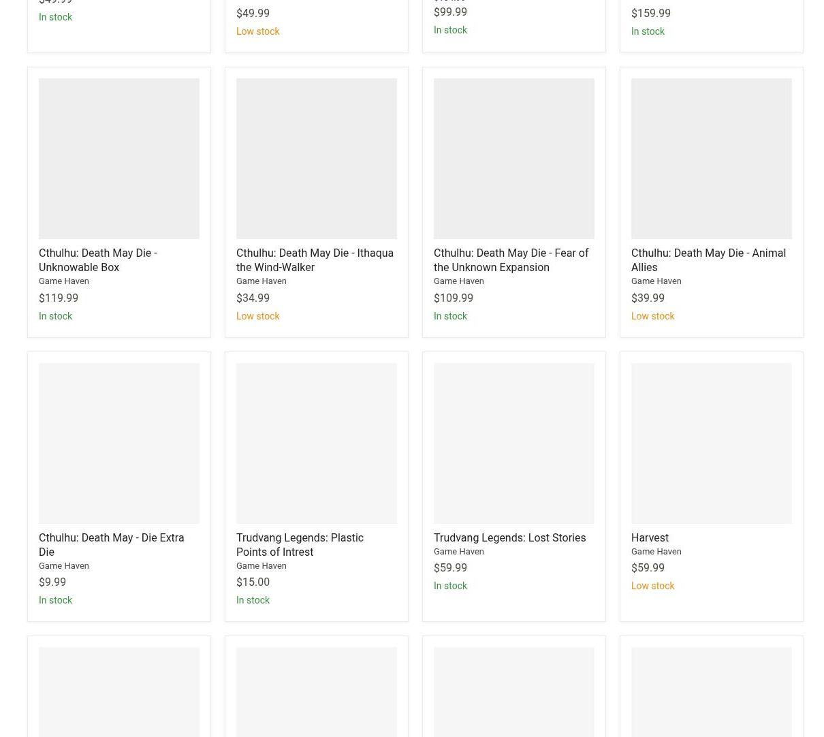
Task: Click Game Haven vendor under Harvest
Action: tap(656, 551)
